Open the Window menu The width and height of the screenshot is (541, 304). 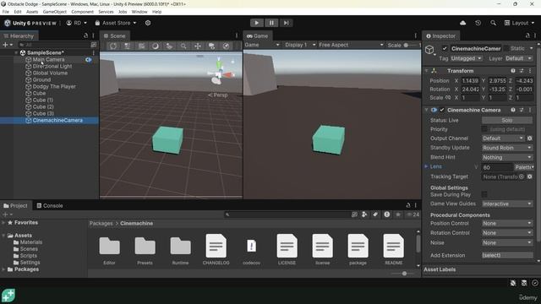(139, 12)
